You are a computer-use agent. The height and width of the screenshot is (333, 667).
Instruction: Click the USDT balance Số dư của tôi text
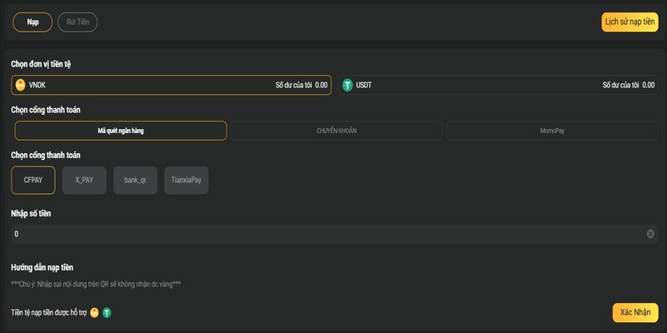623,85
